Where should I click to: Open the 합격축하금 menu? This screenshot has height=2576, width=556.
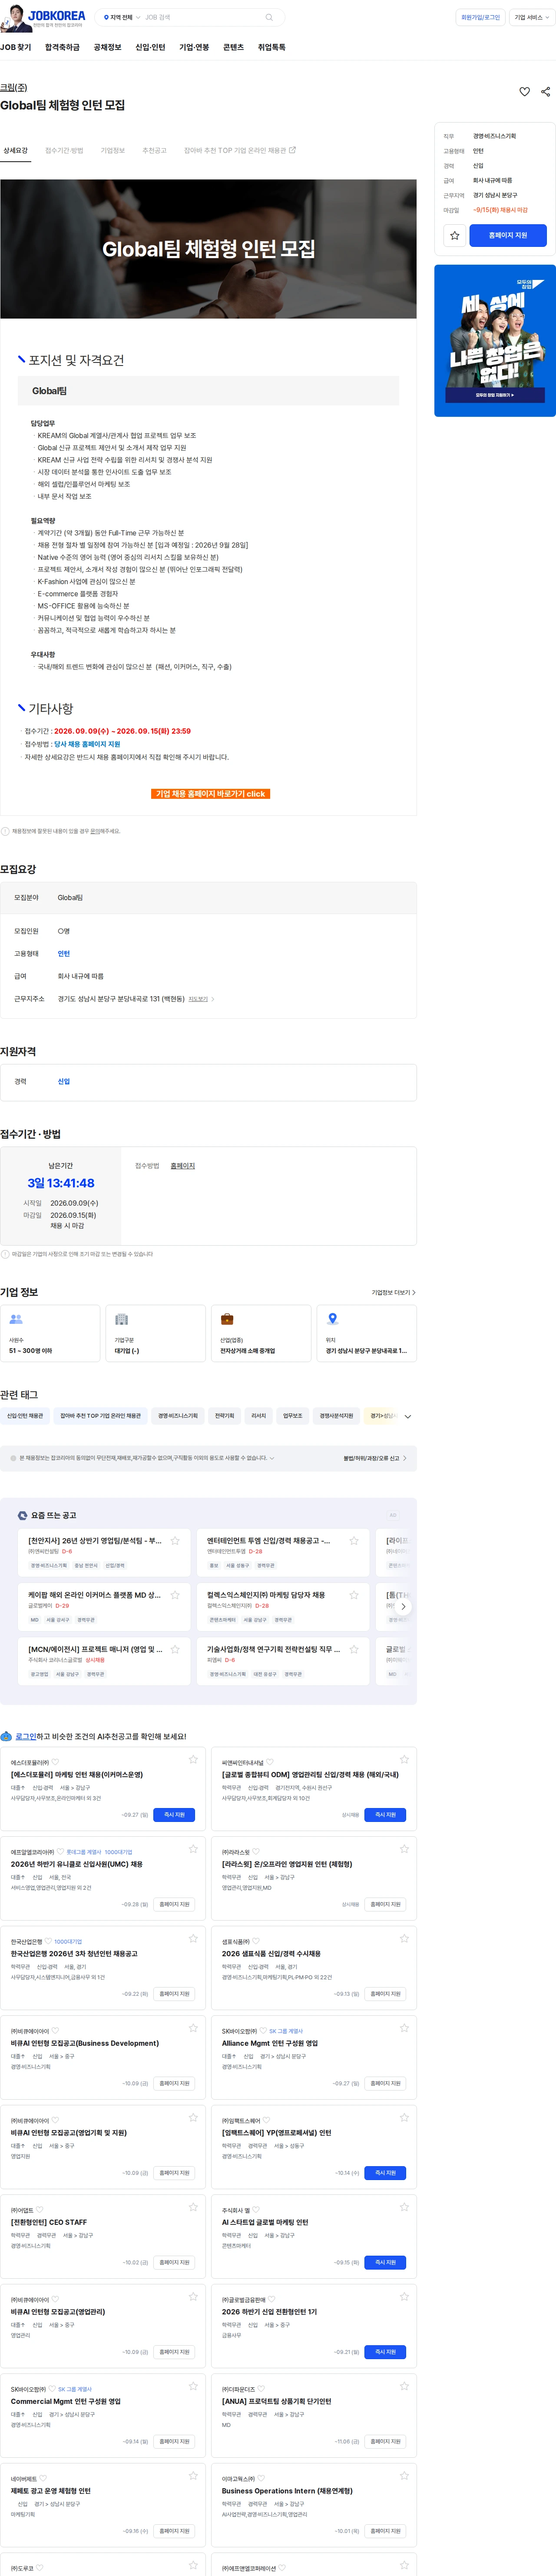coord(62,47)
